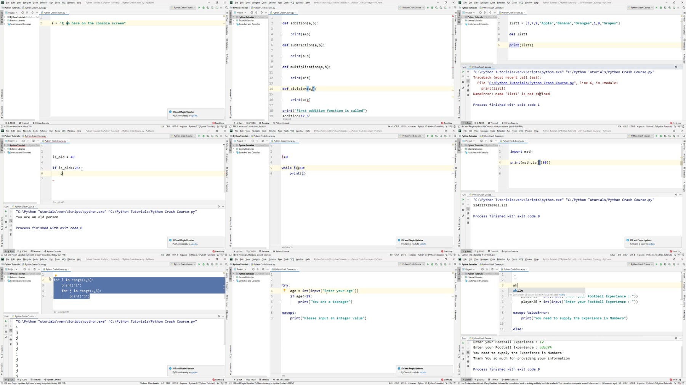This screenshot has width=686, height=385.
Task: Open Refactor menu in the 'del list1' window
Action: tap(501, 3)
